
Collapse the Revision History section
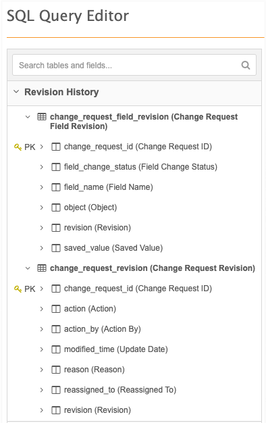pos(16,92)
